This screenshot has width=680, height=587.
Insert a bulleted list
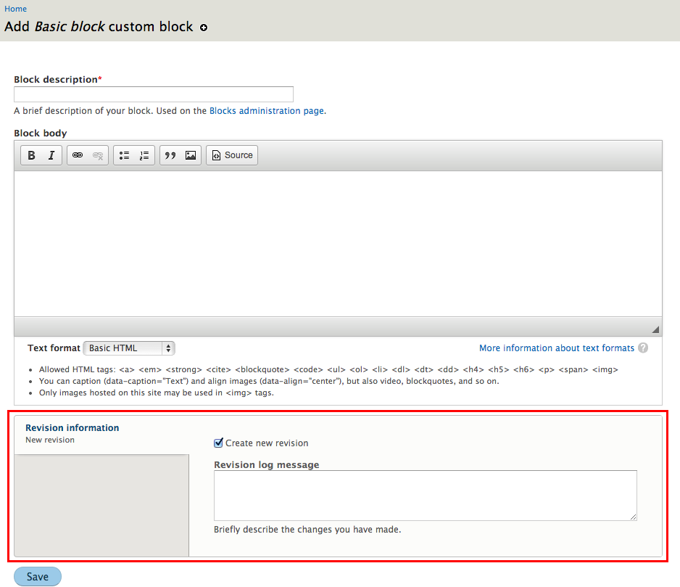[124, 155]
